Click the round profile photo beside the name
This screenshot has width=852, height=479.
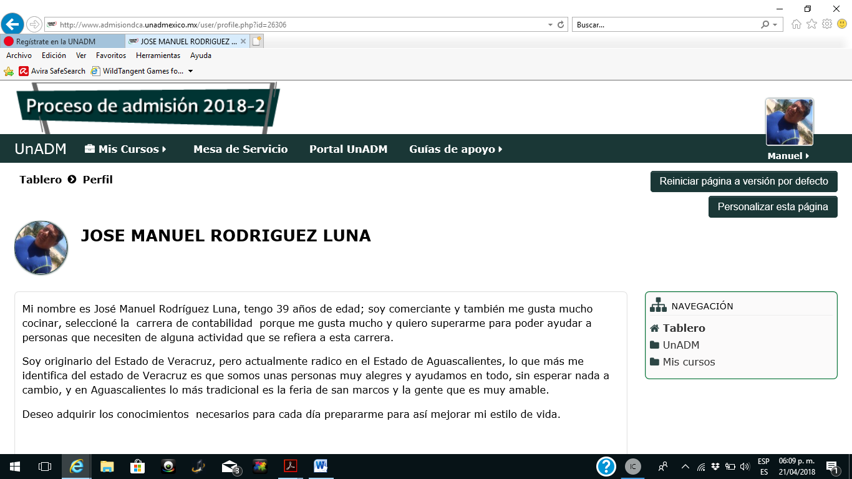click(x=41, y=248)
